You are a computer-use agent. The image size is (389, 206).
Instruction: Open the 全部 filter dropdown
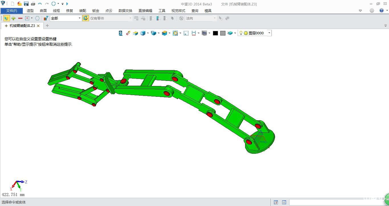pos(80,18)
